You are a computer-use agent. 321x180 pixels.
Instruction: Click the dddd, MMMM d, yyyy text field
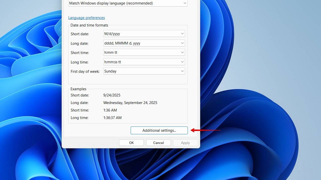pyautogui.click(x=125, y=43)
